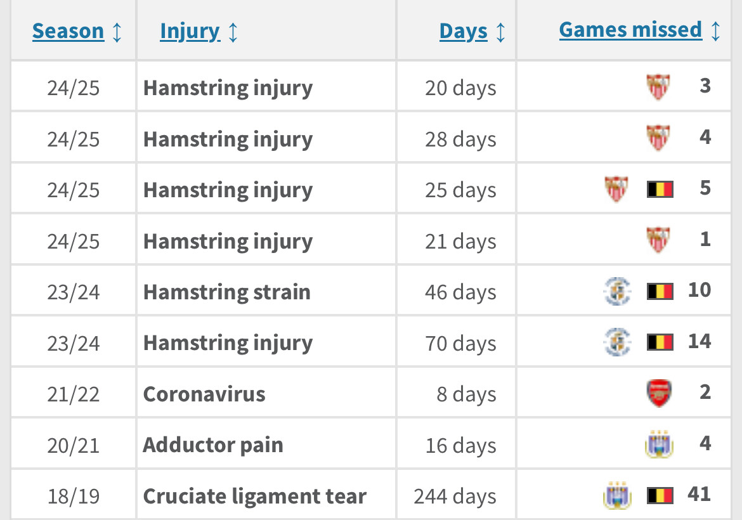
Task: Toggle sort arrows next to Injury
Action: [x=233, y=32]
